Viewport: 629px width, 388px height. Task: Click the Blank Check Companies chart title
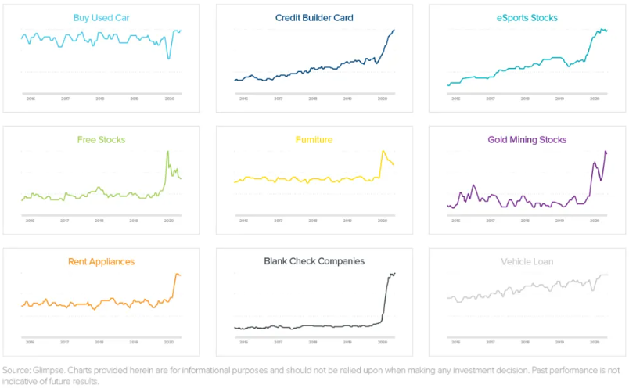[x=314, y=261]
